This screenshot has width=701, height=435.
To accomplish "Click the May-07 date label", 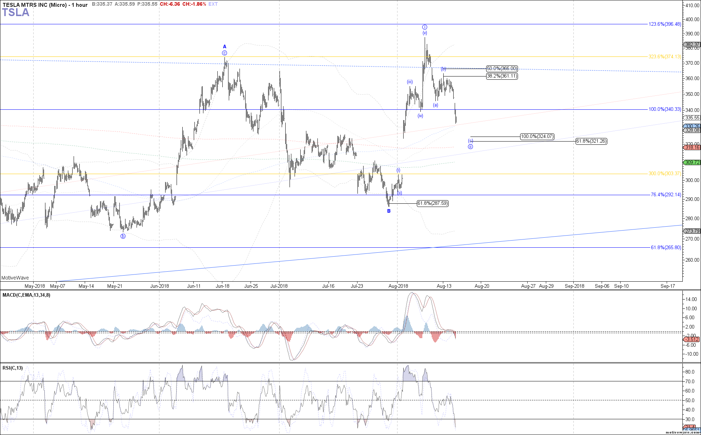I will tap(58, 286).
